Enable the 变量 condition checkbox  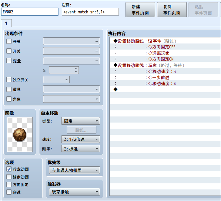click(x=9, y=61)
